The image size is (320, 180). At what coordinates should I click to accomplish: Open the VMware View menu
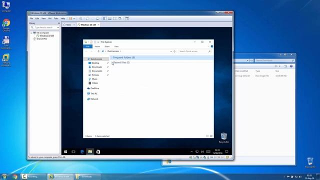click(43, 18)
